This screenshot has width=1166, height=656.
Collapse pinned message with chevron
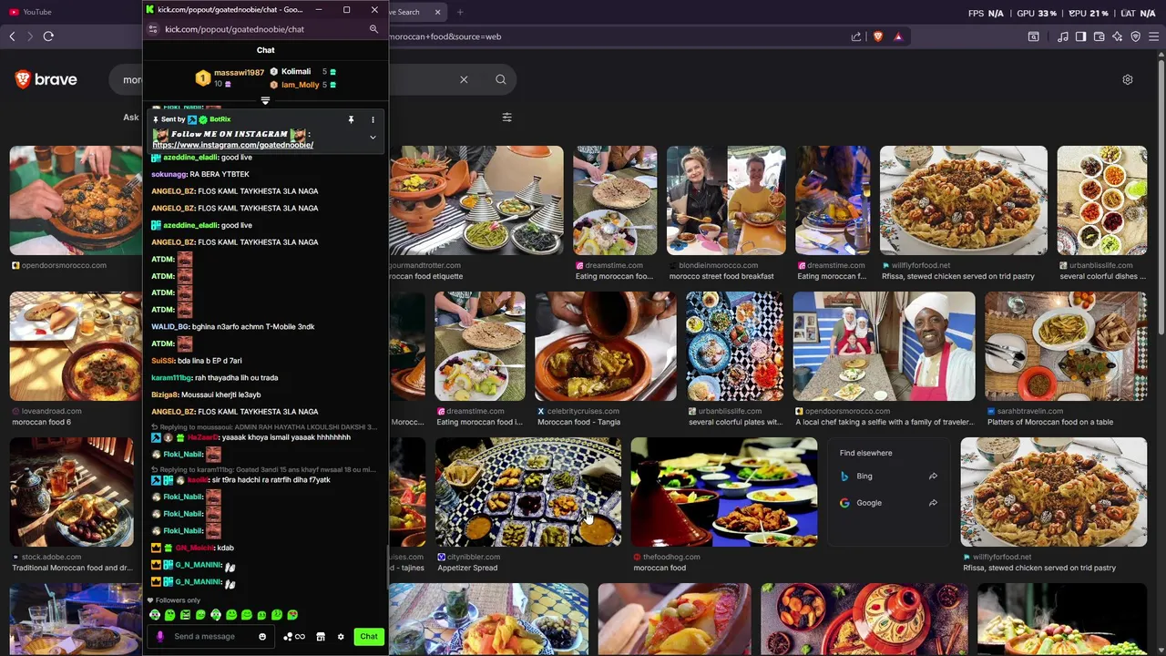[373, 138]
